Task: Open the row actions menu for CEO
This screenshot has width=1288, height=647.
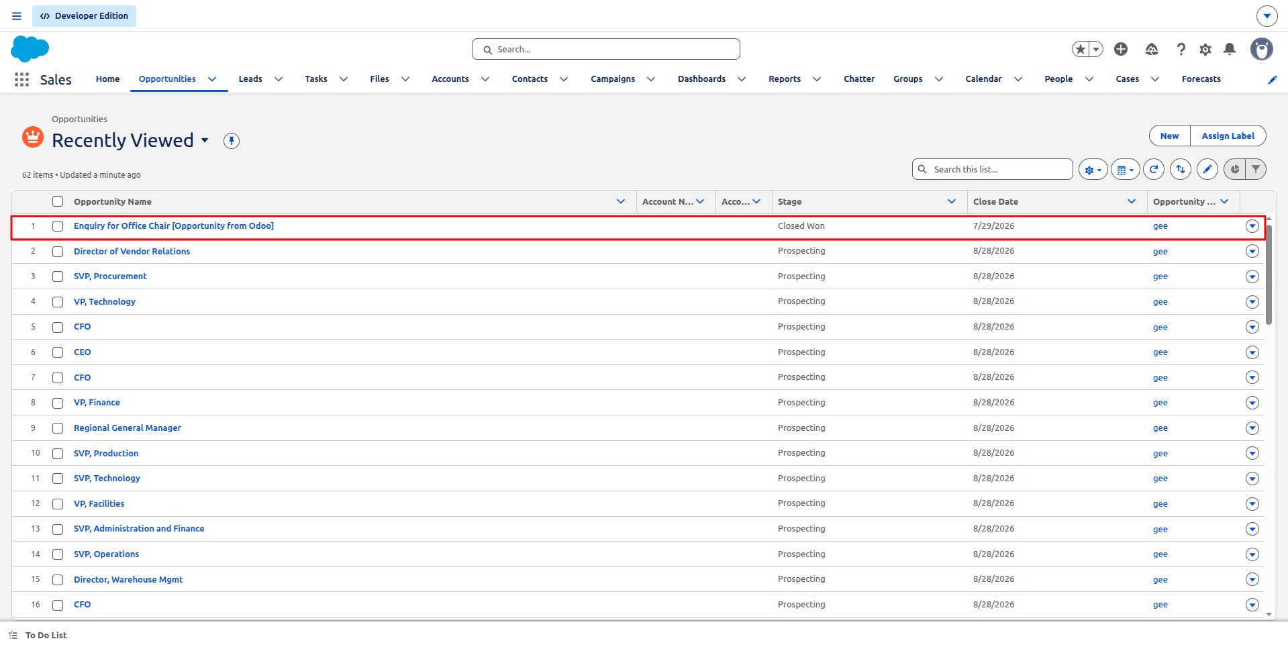Action: coord(1252,352)
